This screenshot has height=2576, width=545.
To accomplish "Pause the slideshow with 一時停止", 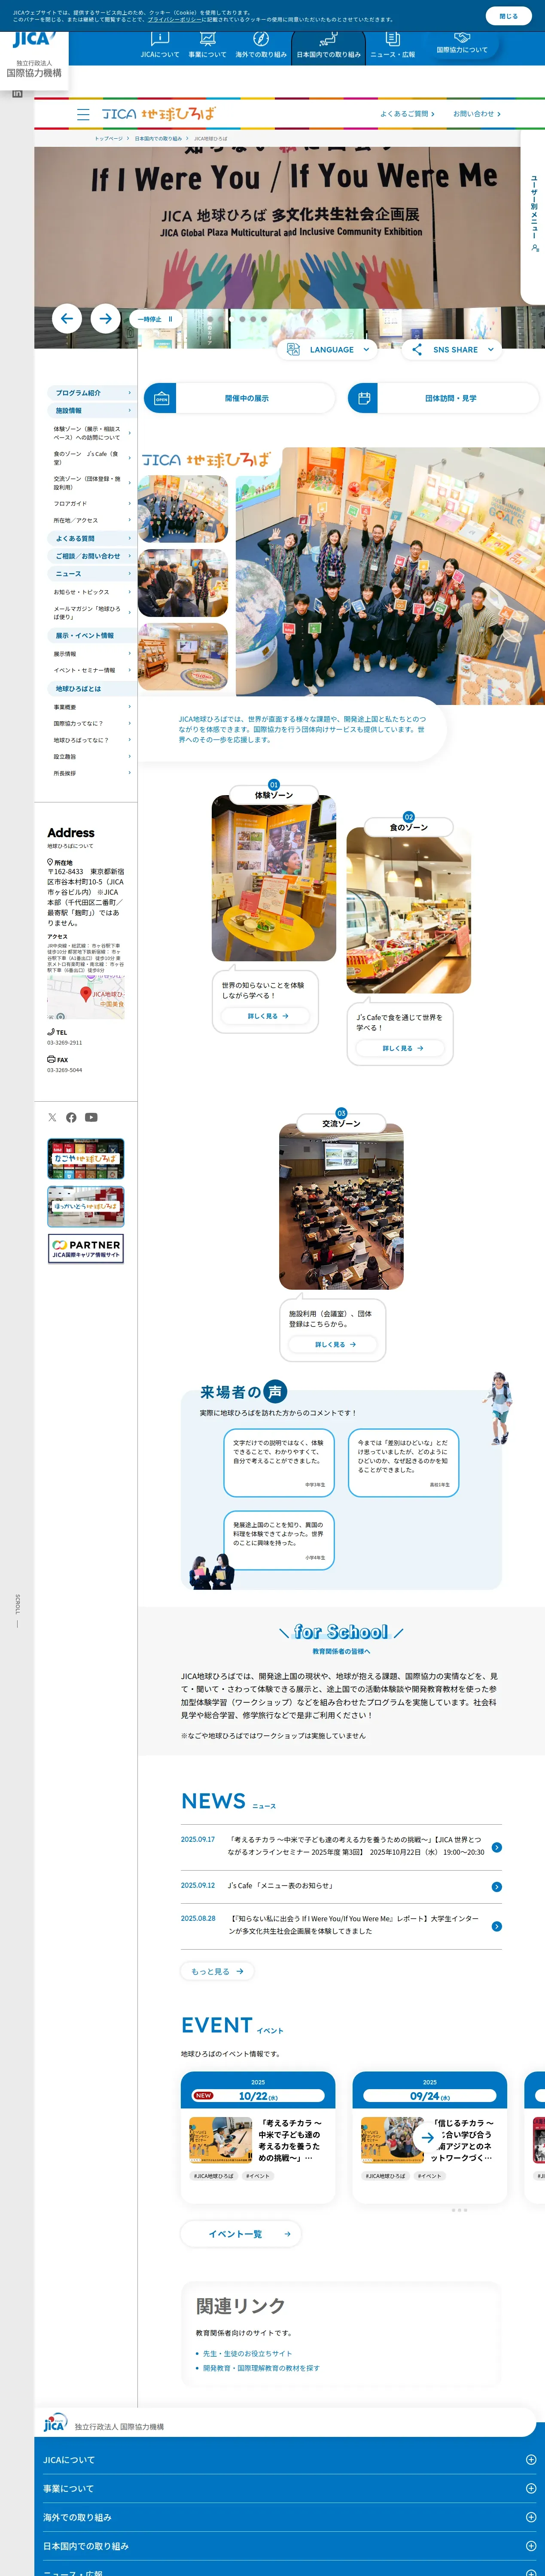I will click(155, 319).
